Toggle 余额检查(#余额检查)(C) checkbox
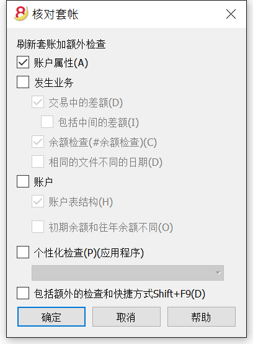253x344 pixels. pyautogui.click(x=38, y=142)
